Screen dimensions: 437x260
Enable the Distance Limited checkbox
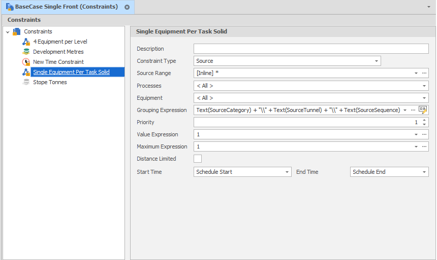coord(198,159)
